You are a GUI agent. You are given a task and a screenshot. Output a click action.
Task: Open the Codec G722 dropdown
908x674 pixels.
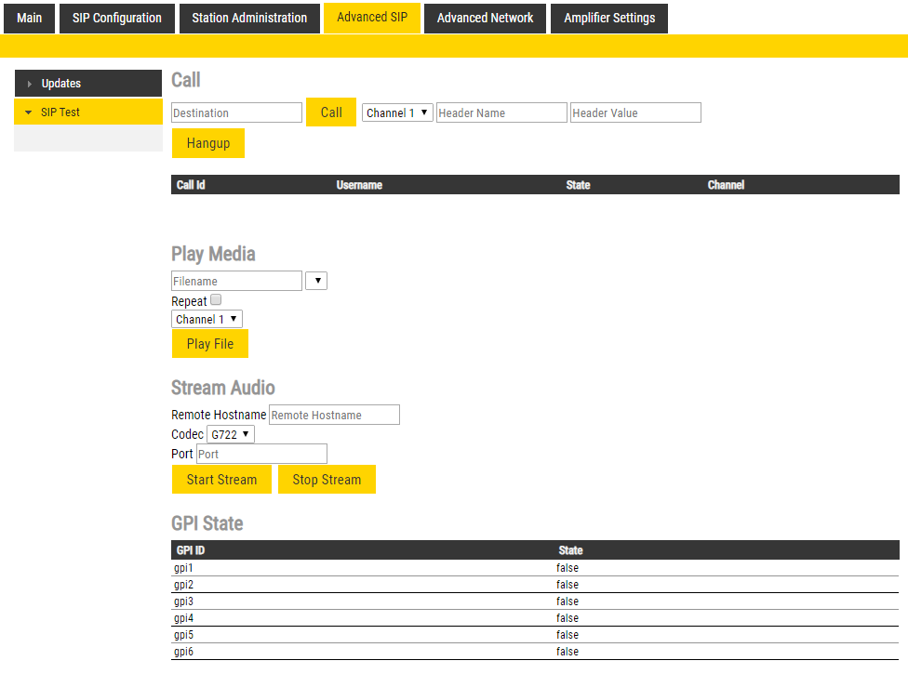tap(230, 434)
